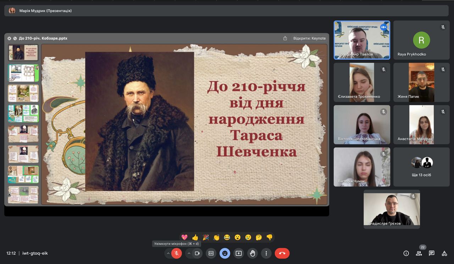Leave the call with the red hang-up button
This screenshot has width=454, height=264.
coord(282,253)
